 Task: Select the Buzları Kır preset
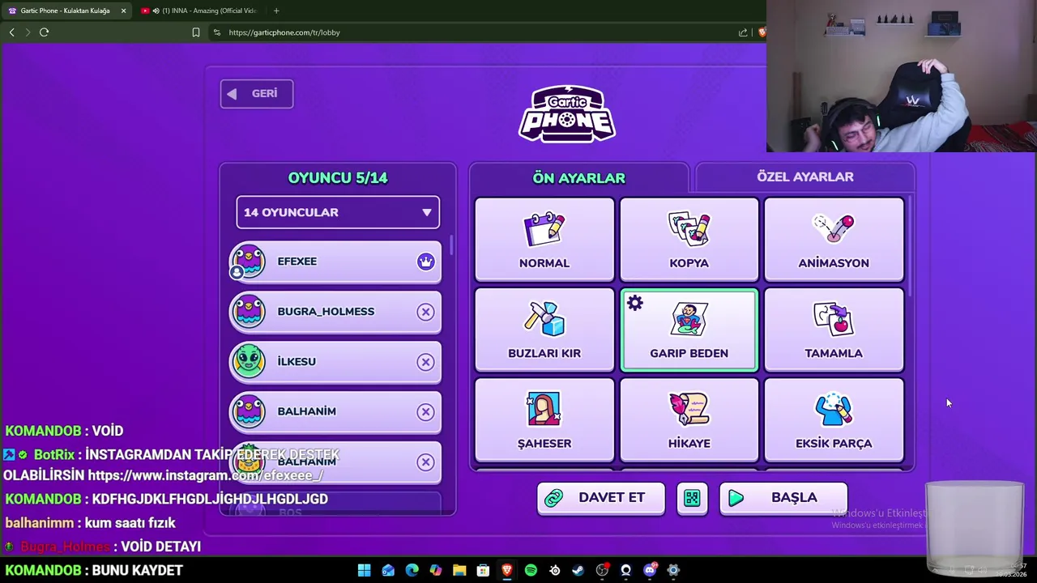tap(544, 330)
